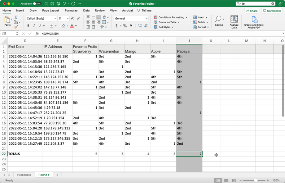
Task: Apply the comma style format
Action: [x=131, y=26]
